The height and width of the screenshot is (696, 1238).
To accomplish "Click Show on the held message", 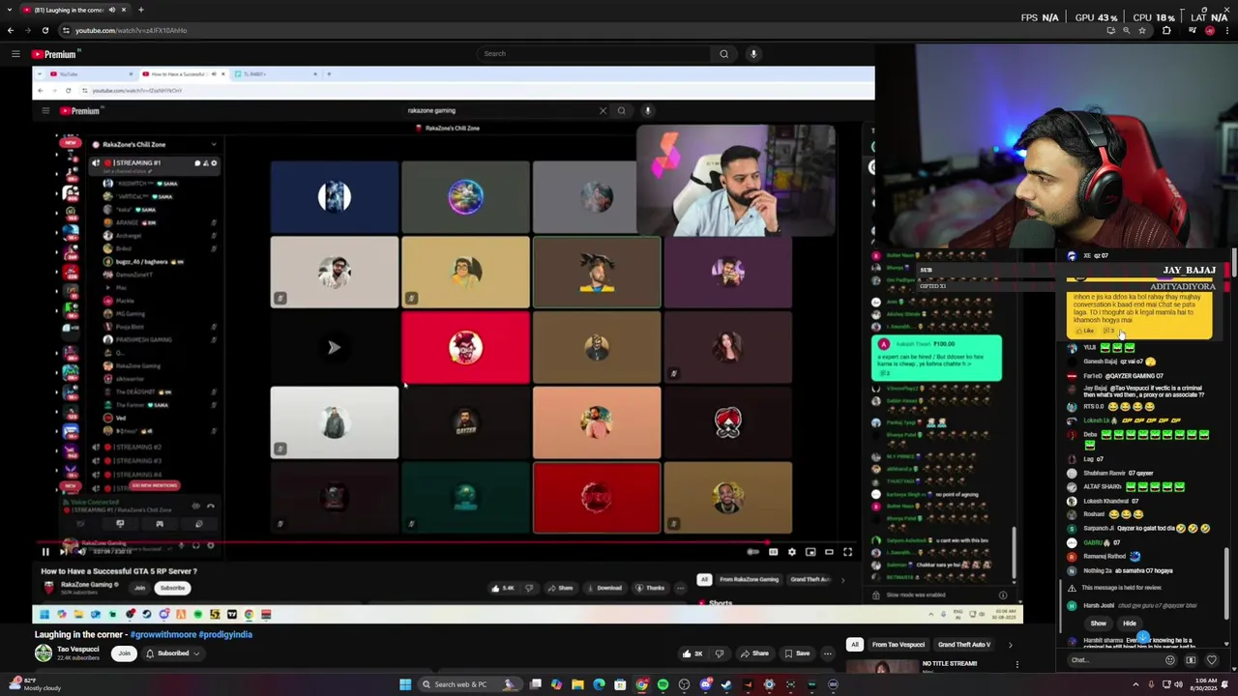I will point(1099,623).
